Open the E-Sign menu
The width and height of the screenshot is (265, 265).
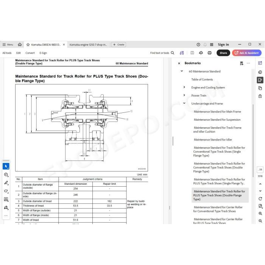43,53
